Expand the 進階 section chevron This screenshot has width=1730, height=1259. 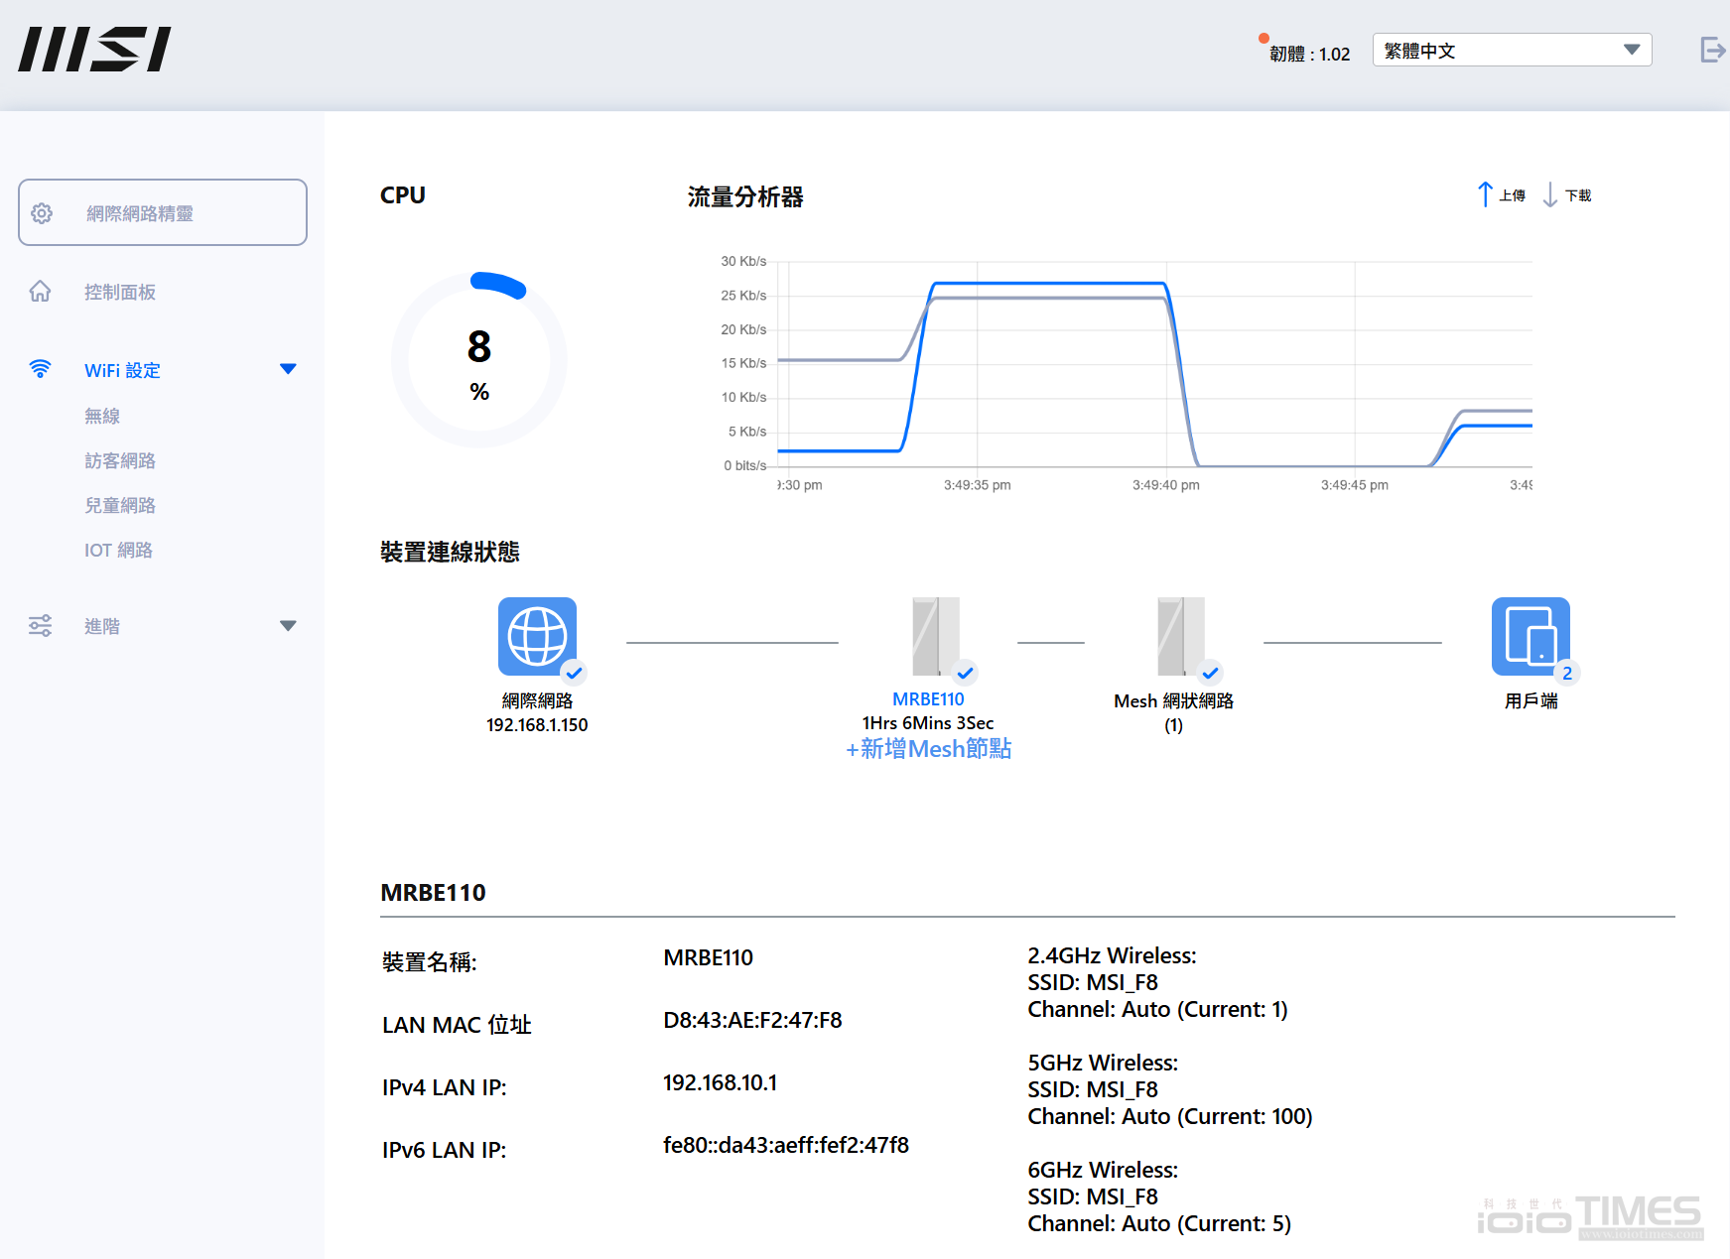[x=288, y=625]
